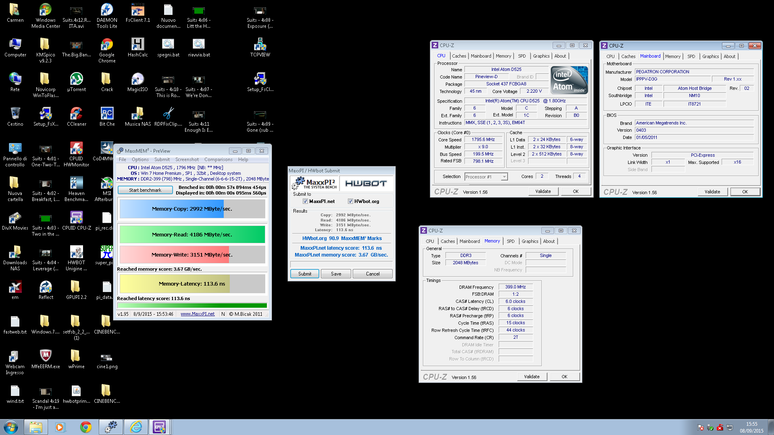
Task: Open the µTorrent desktop icon
Action: coord(76,82)
